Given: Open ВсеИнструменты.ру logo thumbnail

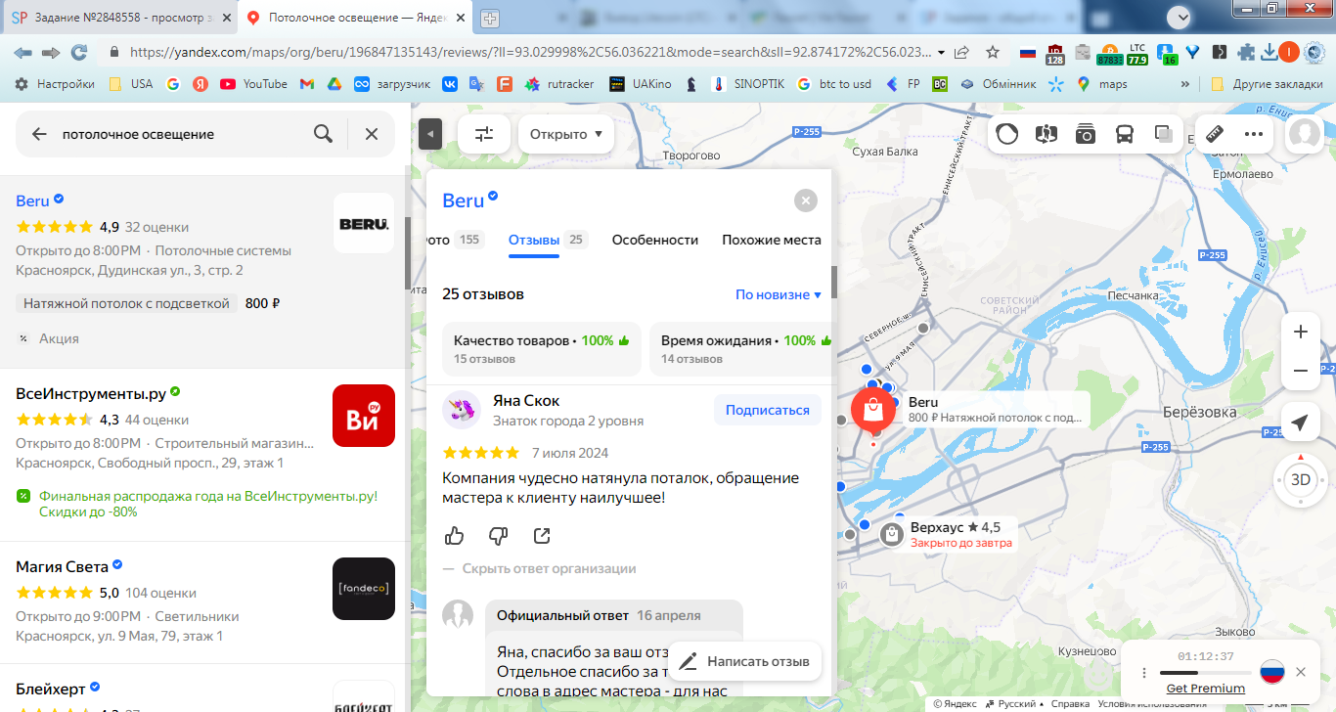Looking at the screenshot, I should [364, 416].
